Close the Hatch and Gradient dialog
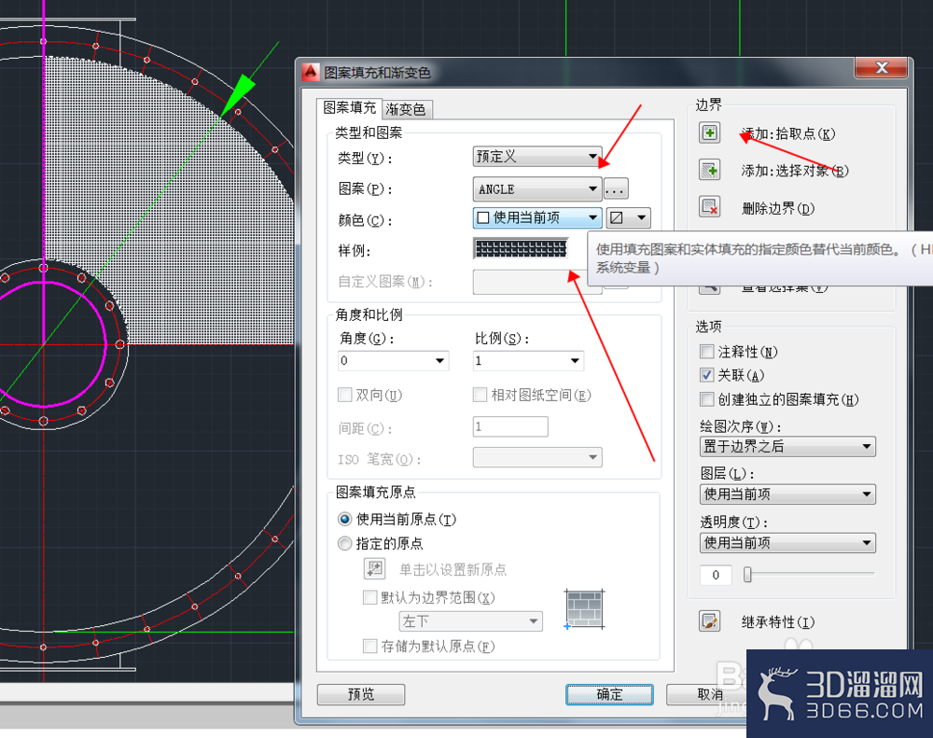The width and height of the screenshot is (933, 738). [882, 68]
